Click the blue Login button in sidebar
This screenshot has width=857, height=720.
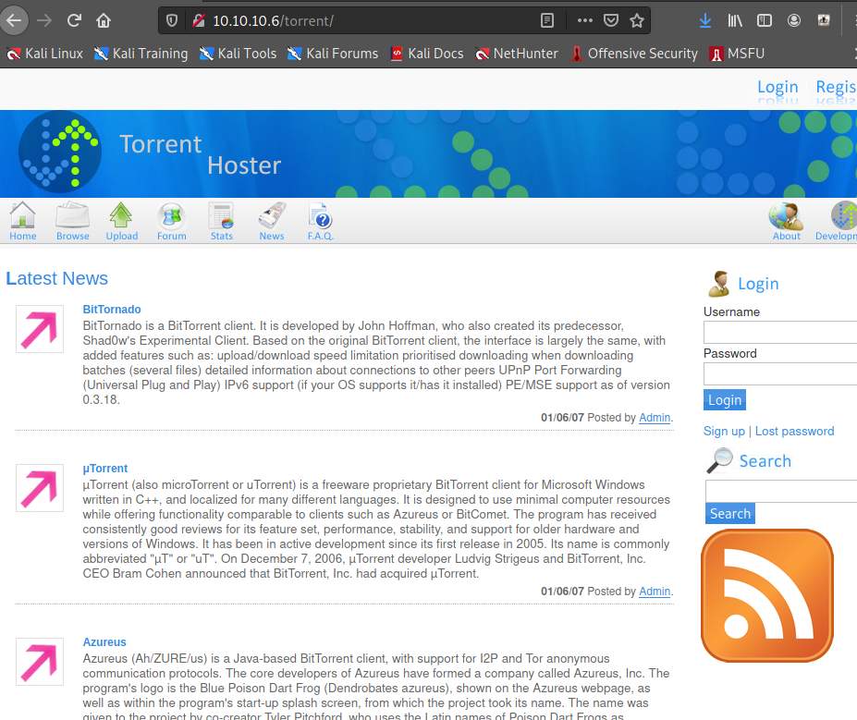pos(724,400)
